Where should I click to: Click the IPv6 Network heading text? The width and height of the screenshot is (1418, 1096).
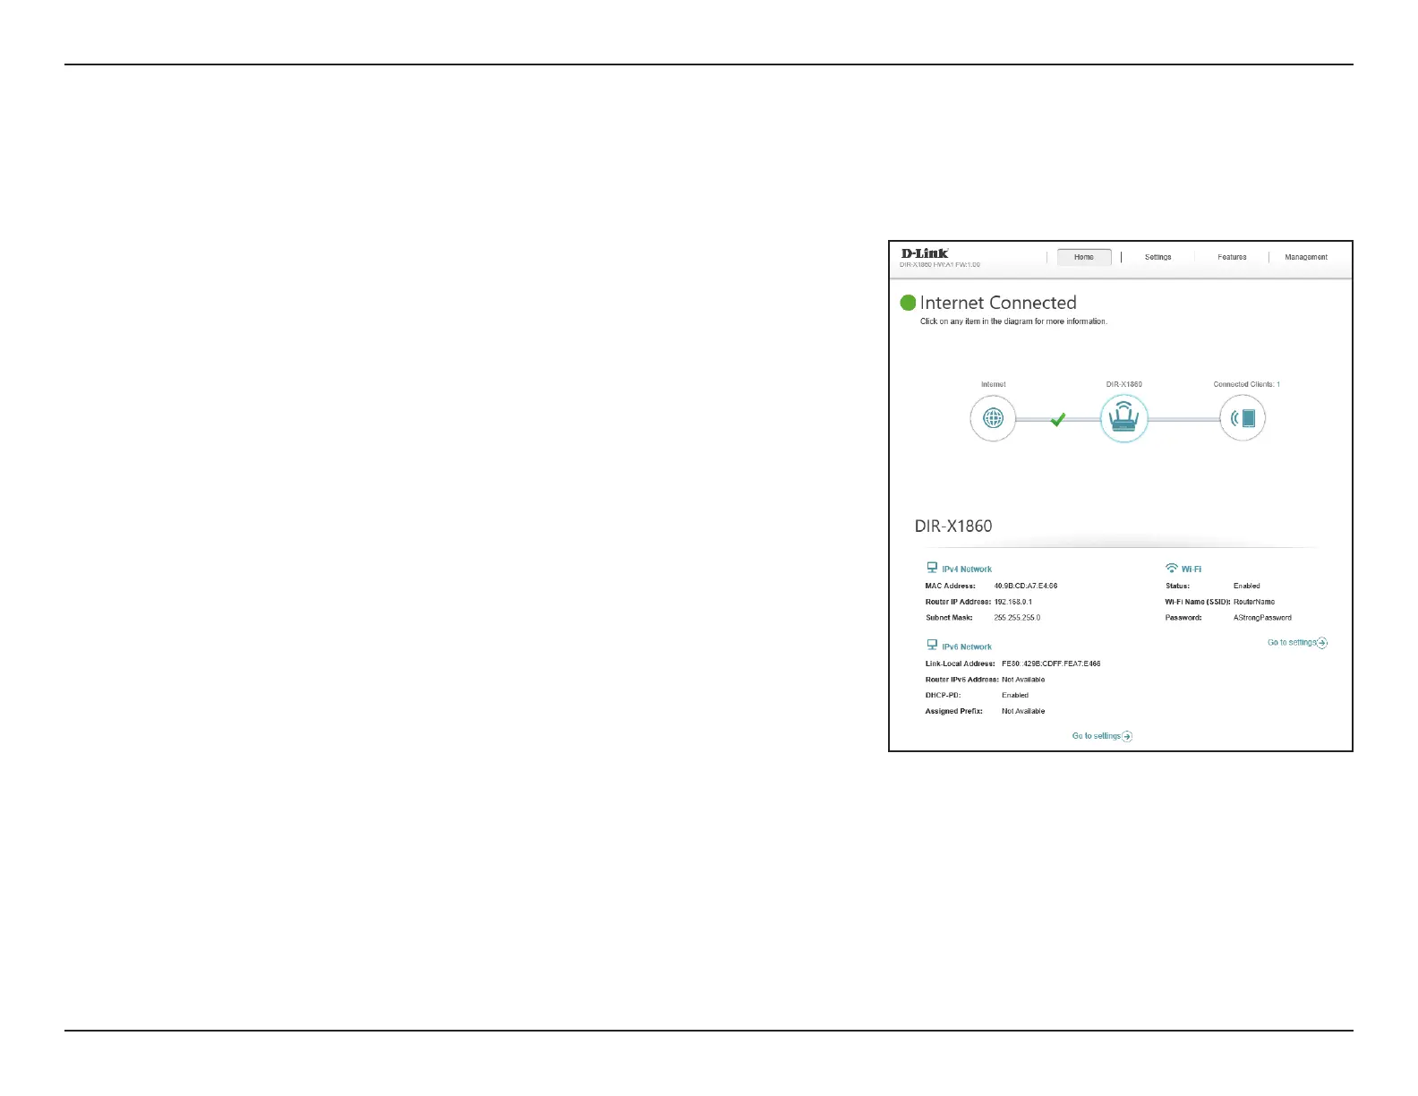click(x=967, y=647)
